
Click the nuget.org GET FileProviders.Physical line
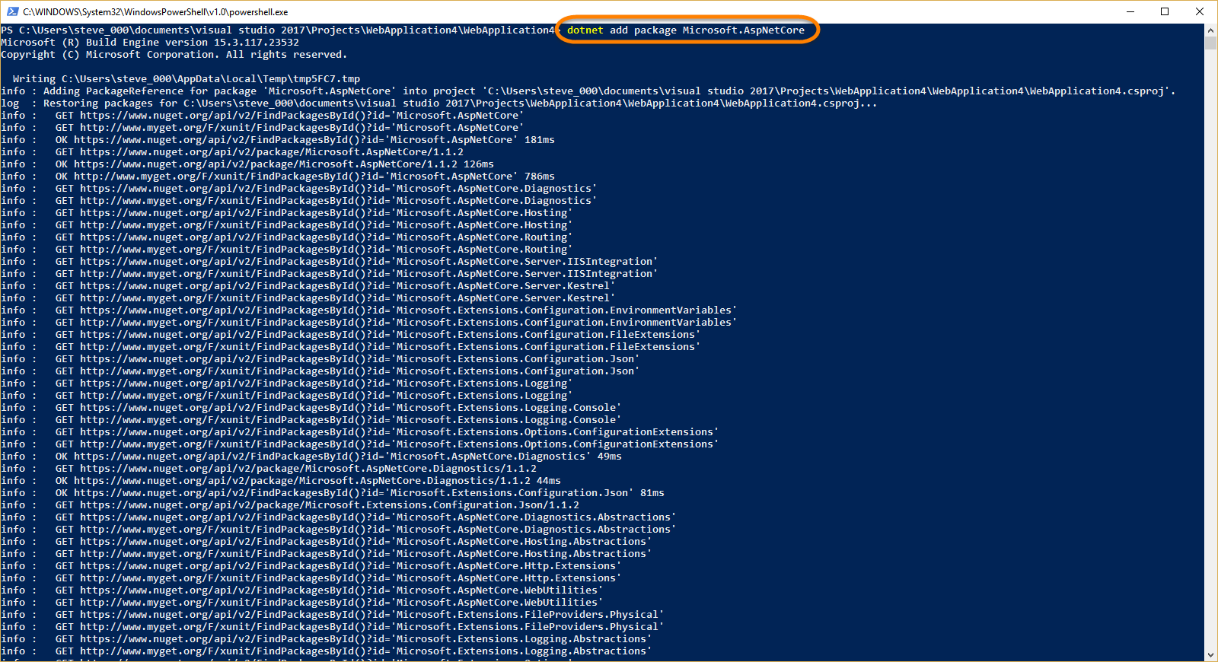(x=333, y=615)
